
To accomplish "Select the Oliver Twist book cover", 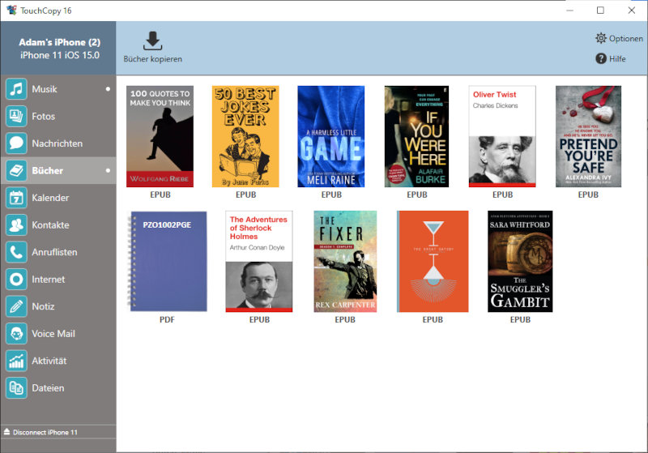I will coord(502,136).
